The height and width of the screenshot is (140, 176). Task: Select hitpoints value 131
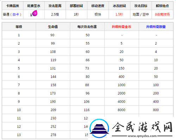pyautogui.click(x=53, y=68)
